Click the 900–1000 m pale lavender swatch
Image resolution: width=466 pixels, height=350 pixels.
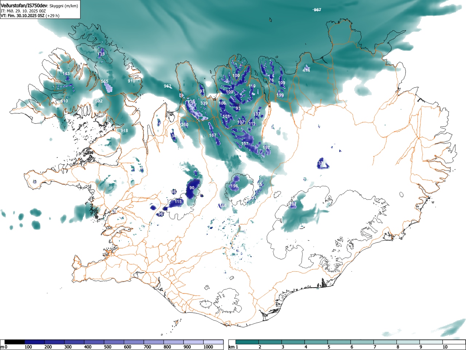(193, 342)
